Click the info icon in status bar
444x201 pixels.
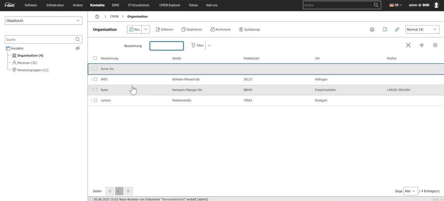[91, 199]
